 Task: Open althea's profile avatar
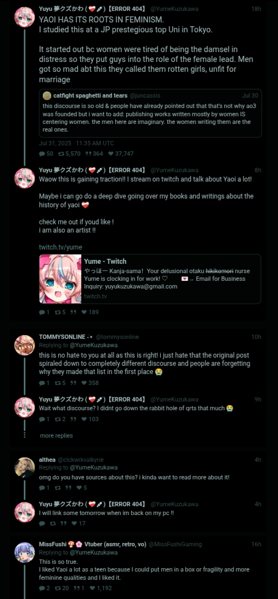25,467
